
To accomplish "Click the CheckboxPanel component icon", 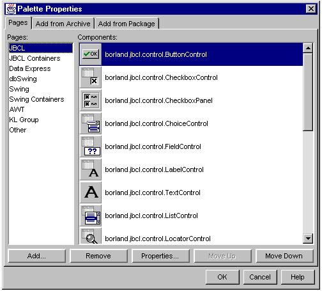I will pyautogui.click(x=91, y=100).
